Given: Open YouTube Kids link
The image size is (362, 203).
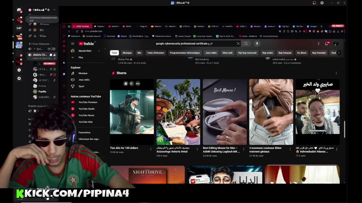Looking at the screenshot, I should pos(85,122).
